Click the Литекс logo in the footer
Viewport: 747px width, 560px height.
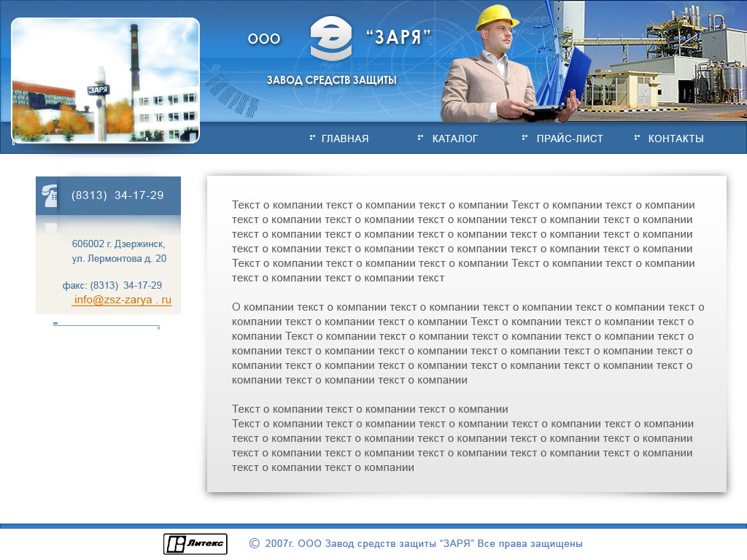pos(196,544)
